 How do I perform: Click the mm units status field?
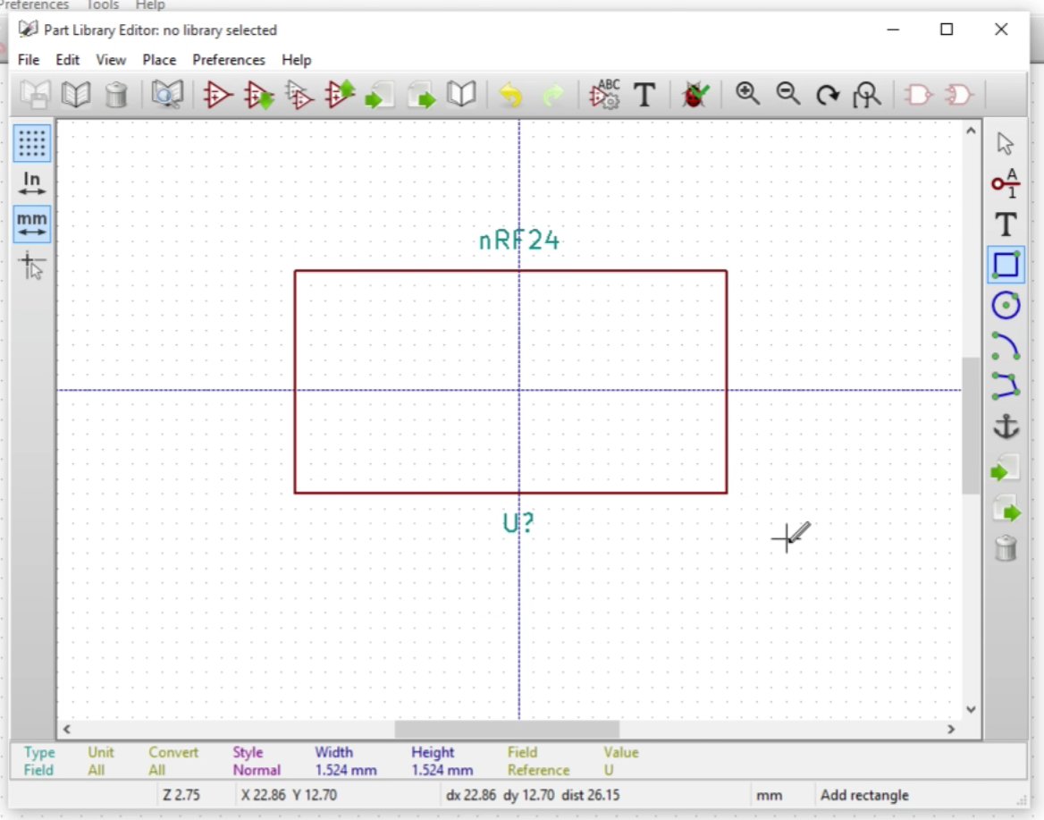[769, 795]
